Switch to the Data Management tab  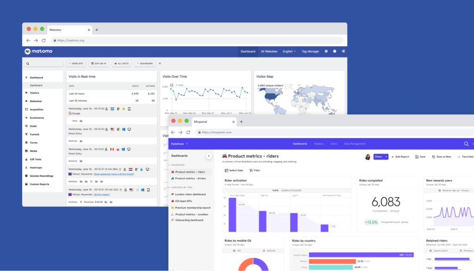coord(355,144)
